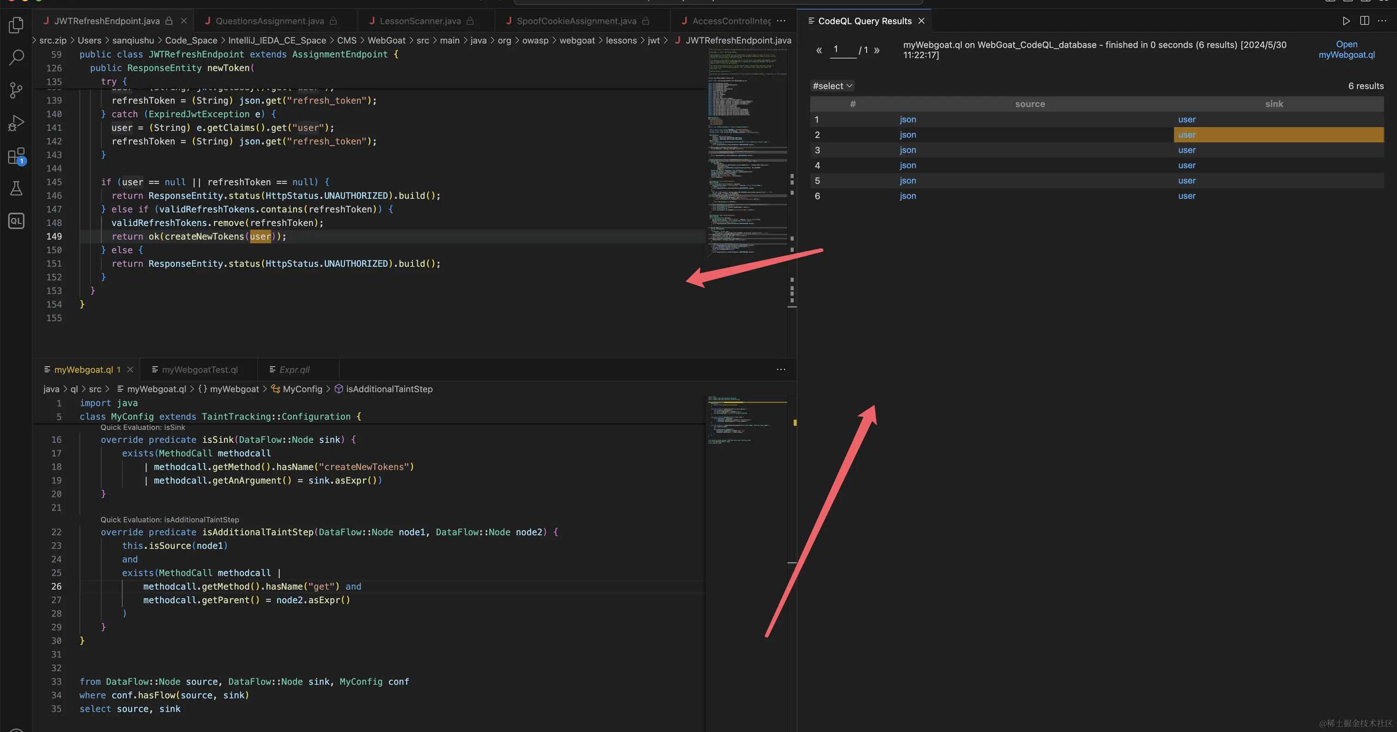Select the jwt breadcrumb segment
The image size is (1397, 732).
654,40
